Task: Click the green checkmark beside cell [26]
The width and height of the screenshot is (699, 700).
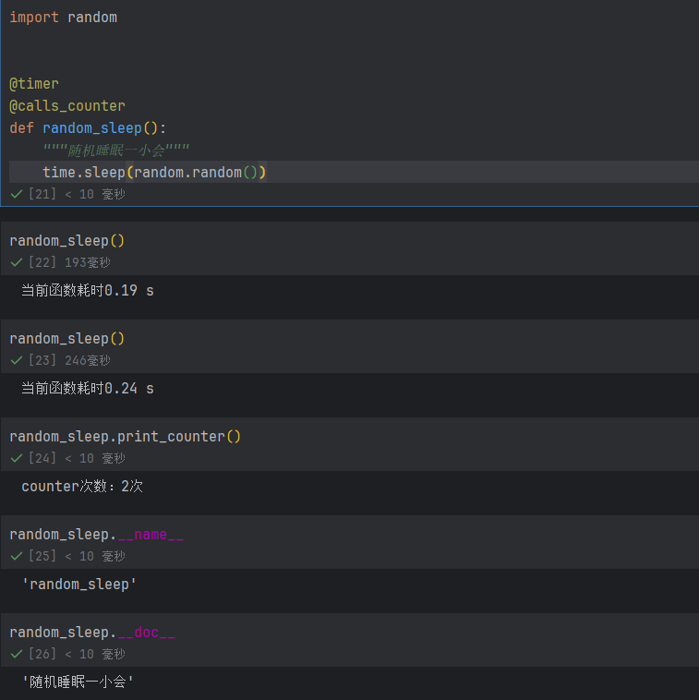Action: pos(17,654)
